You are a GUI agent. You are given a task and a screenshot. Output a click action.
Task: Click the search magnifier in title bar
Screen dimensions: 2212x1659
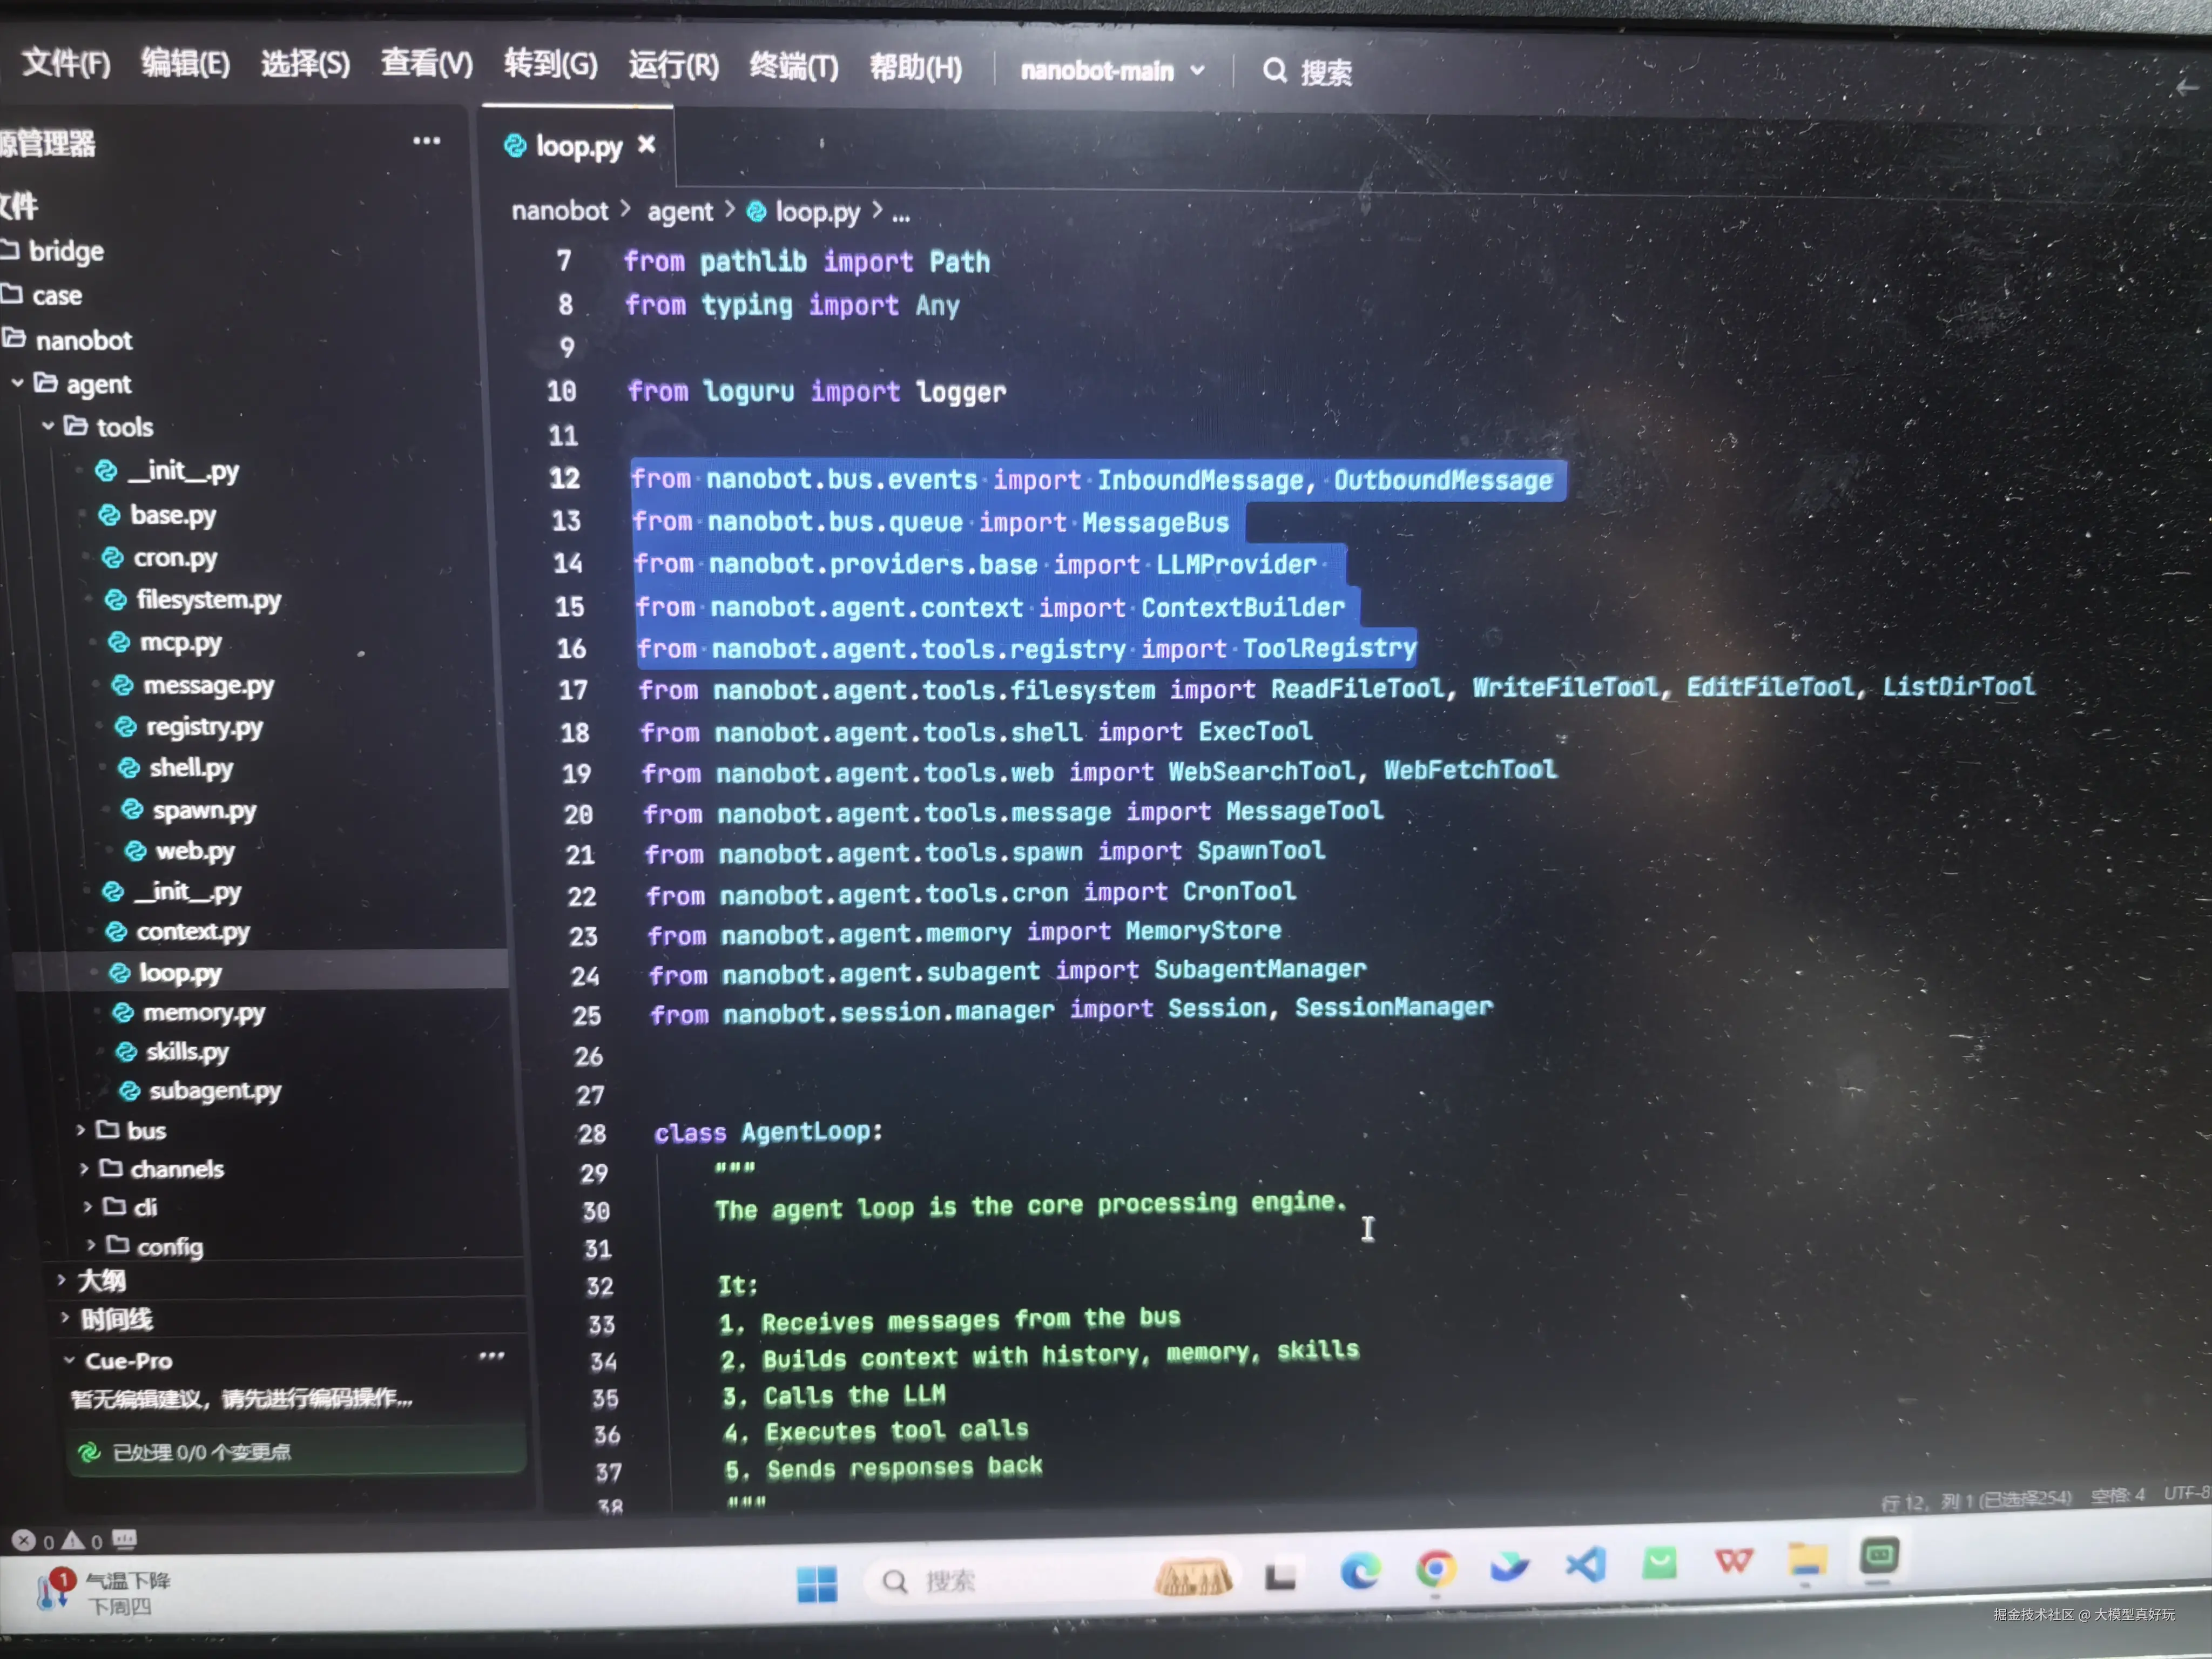click(x=1274, y=71)
